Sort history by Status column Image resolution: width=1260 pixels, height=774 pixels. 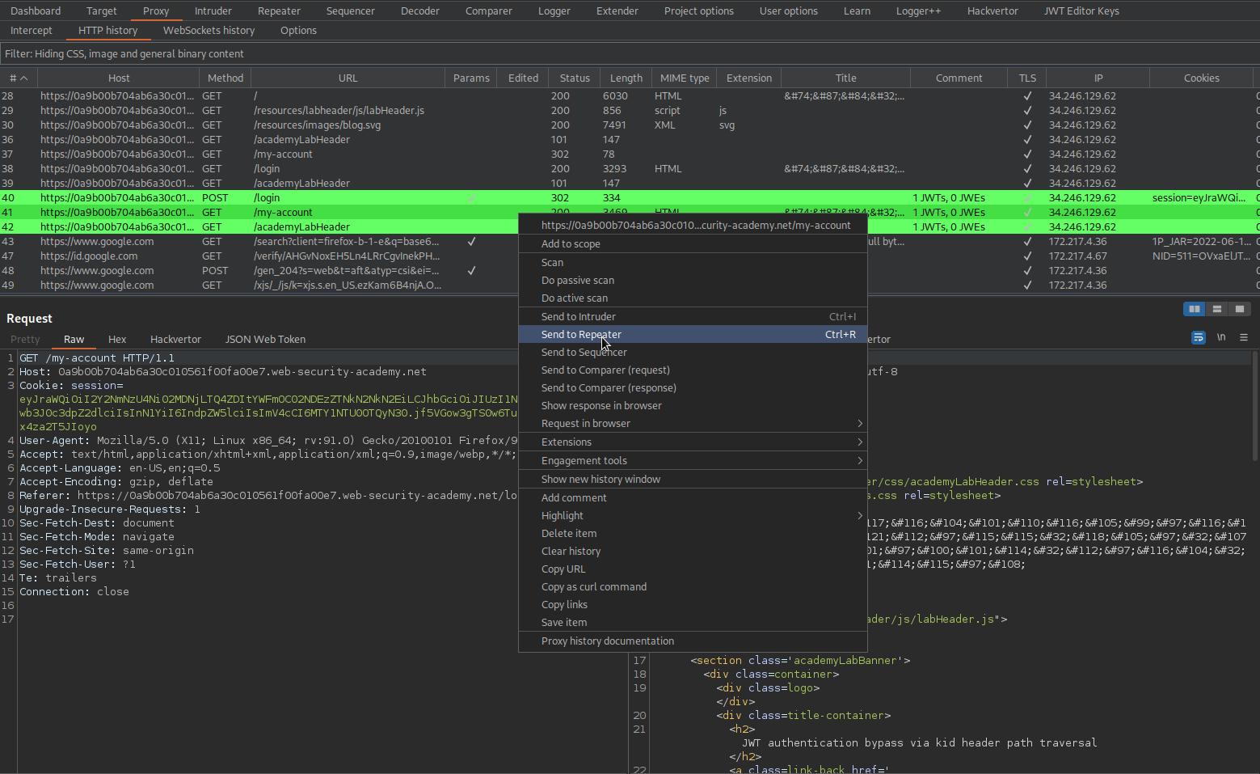(x=575, y=78)
